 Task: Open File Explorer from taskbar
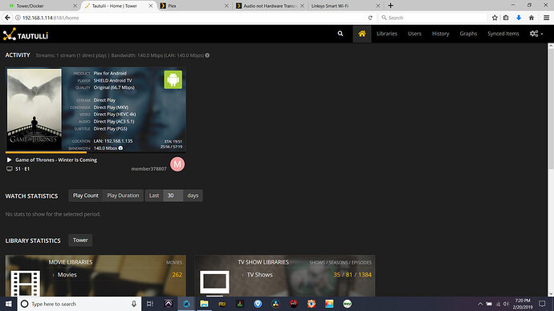click(x=204, y=304)
